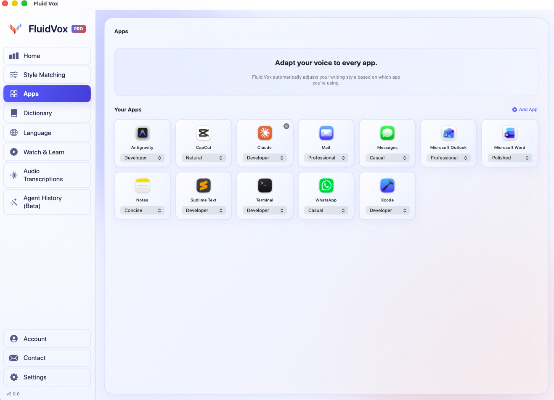
Task: Click the FluidVox waveform logo
Action: [x=15, y=29]
